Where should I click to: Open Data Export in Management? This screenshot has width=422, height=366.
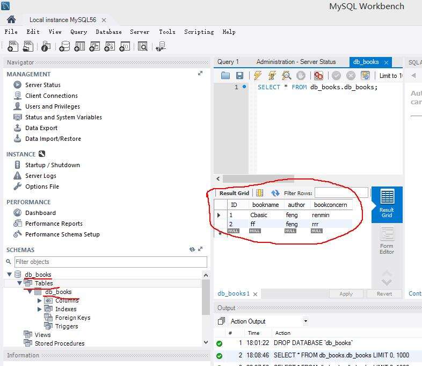41,128
